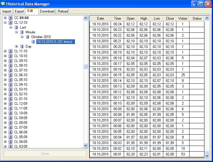Screen dimensions: 213x162
Task: Click database icon of CL 10-09
Action: 10,113
